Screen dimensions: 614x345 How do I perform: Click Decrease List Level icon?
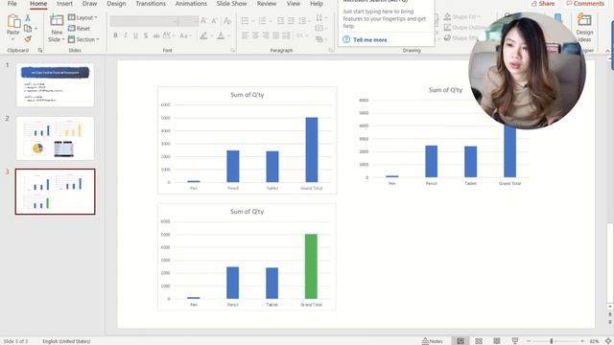pyautogui.click(x=281, y=21)
